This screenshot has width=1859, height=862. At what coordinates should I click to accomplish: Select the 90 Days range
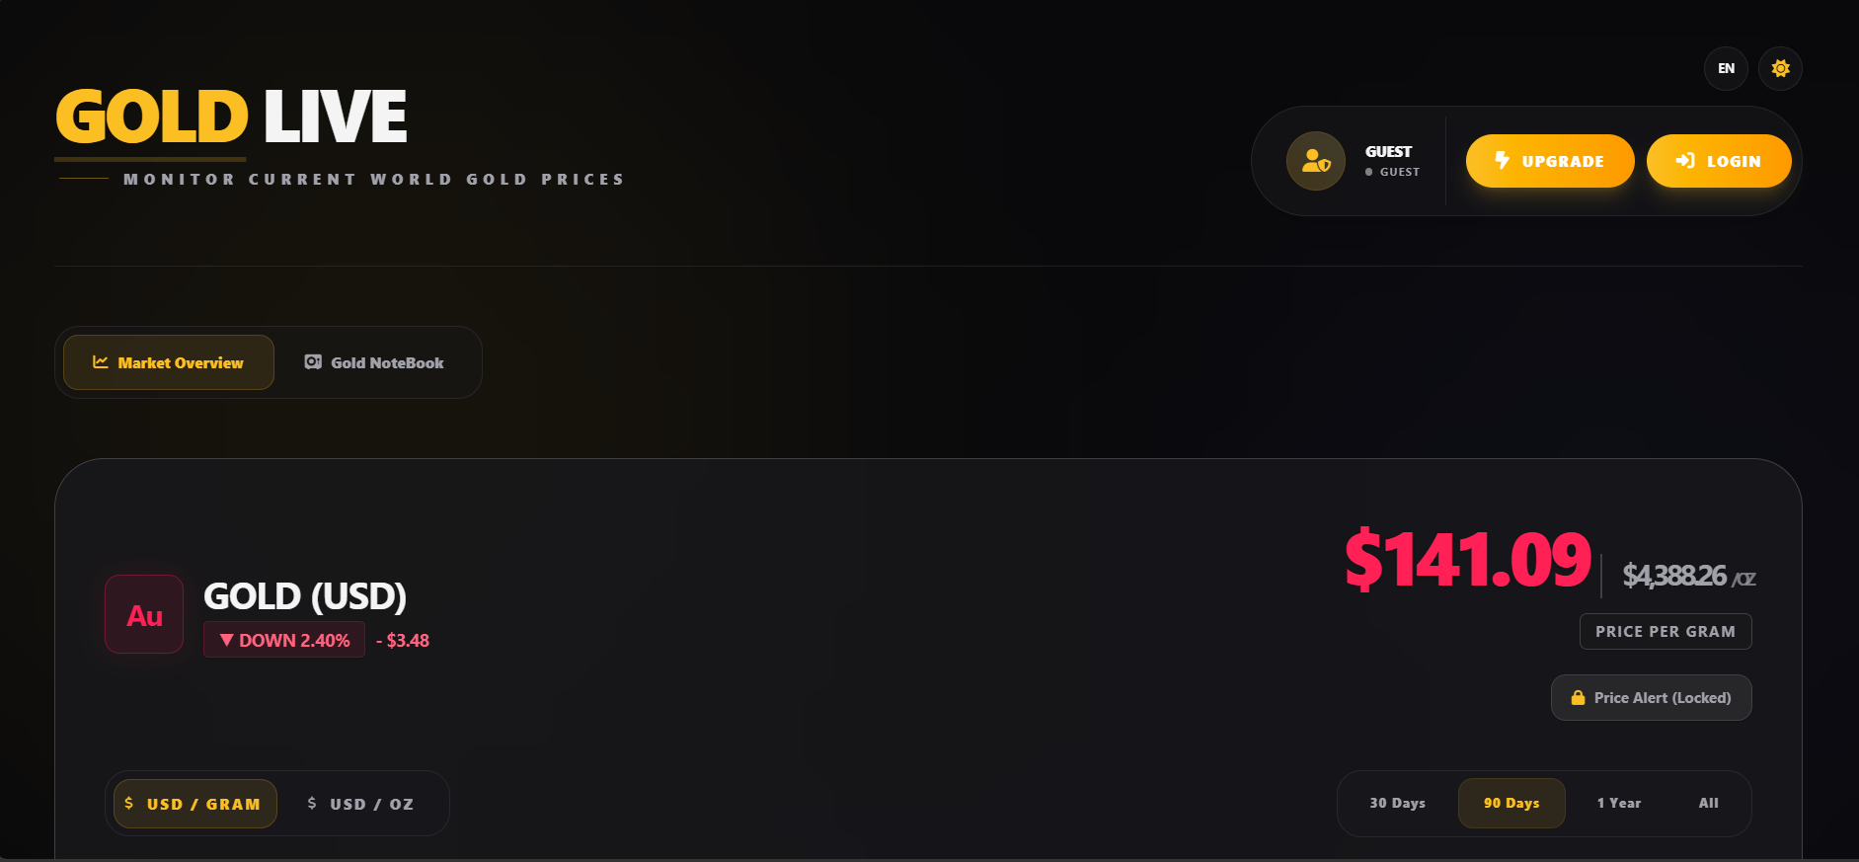pos(1511,803)
